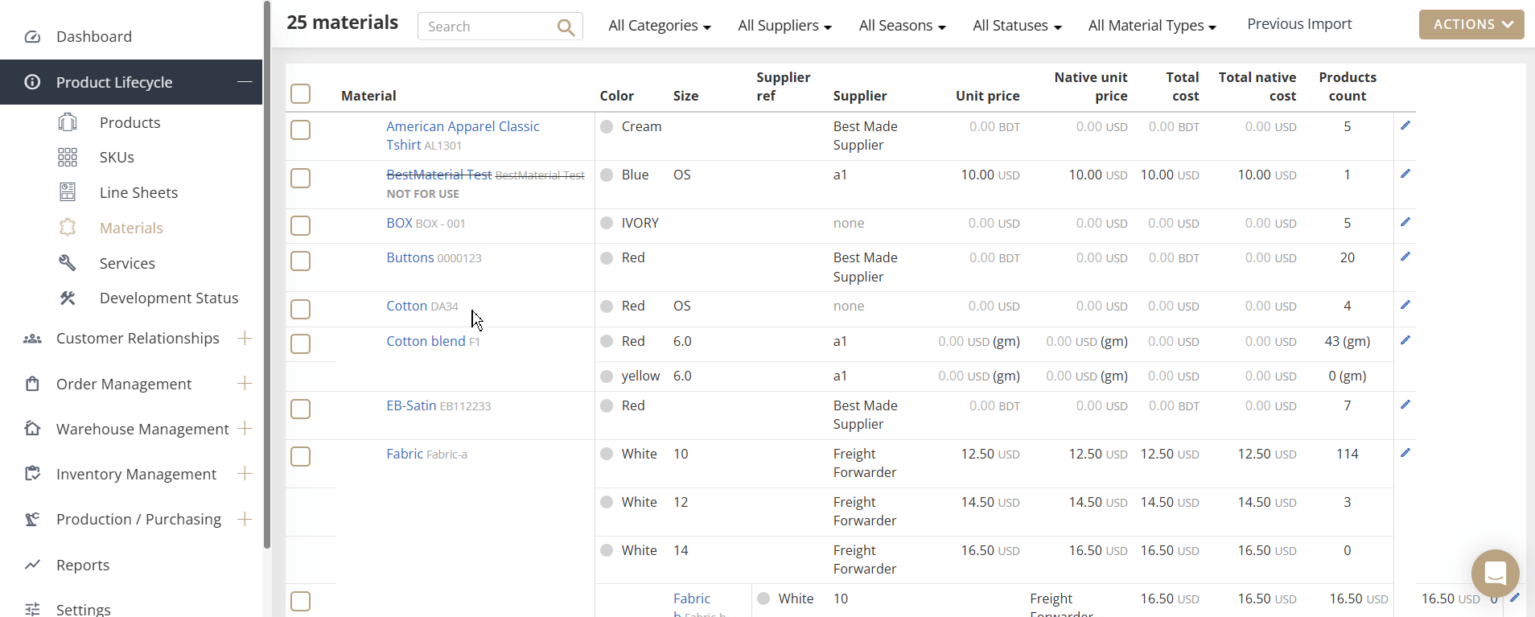Check the Fabric-a row checkbox
This screenshot has width=1535, height=617.
(x=301, y=457)
